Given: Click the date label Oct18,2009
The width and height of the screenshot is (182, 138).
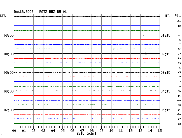Looking at the screenshot, I should [24, 12].
